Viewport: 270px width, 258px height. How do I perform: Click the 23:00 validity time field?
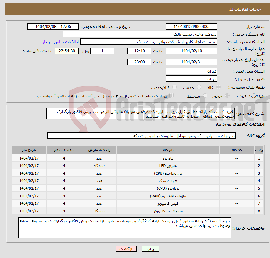139,62
